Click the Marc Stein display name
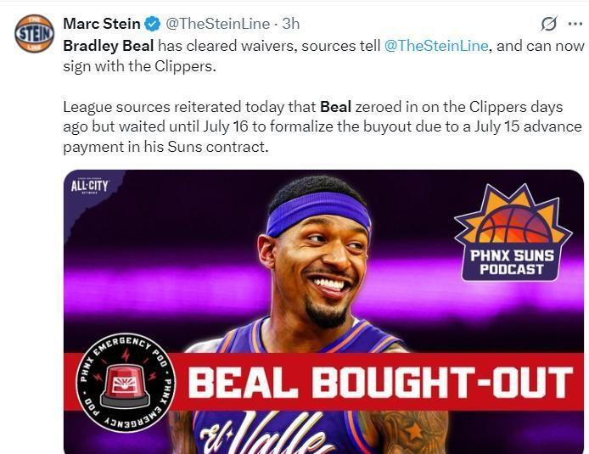The width and height of the screenshot is (589, 454). 102,24
